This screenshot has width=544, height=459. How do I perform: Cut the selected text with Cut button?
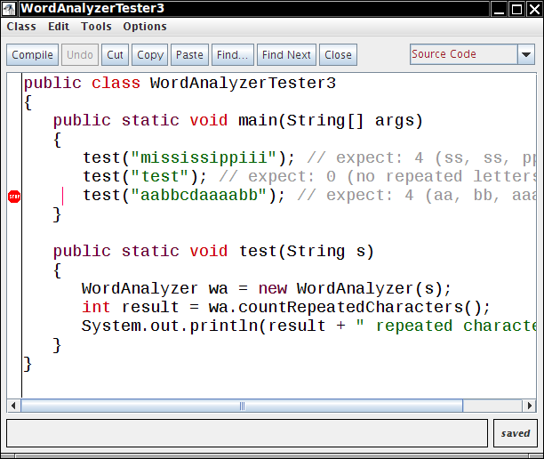116,55
